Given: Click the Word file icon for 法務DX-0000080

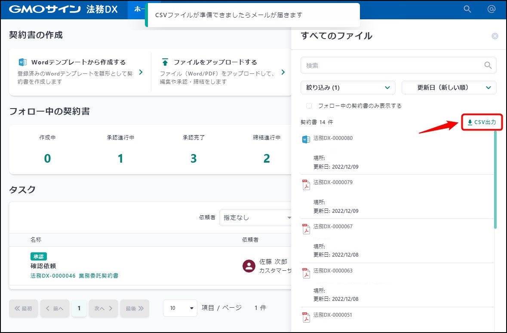Looking at the screenshot, I should [306, 139].
